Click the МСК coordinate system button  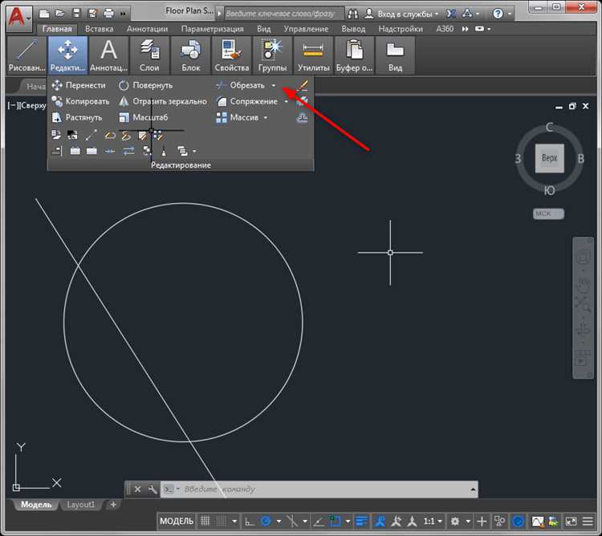pyautogui.click(x=549, y=213)
